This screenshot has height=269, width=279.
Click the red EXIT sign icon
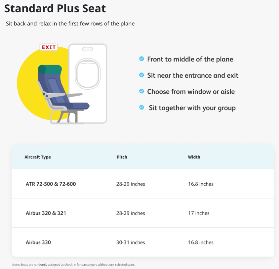click(49, 47)
